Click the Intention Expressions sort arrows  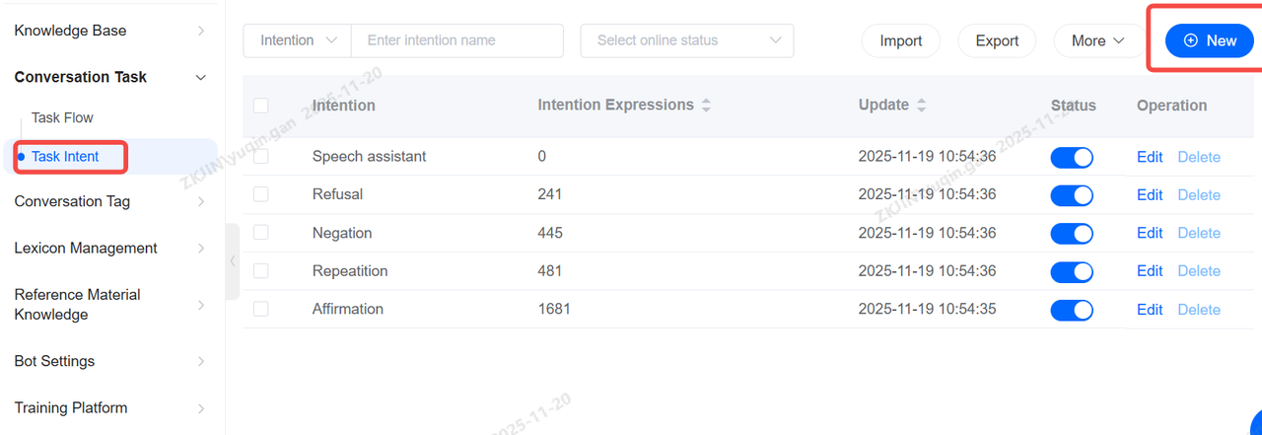click(706, 106)
